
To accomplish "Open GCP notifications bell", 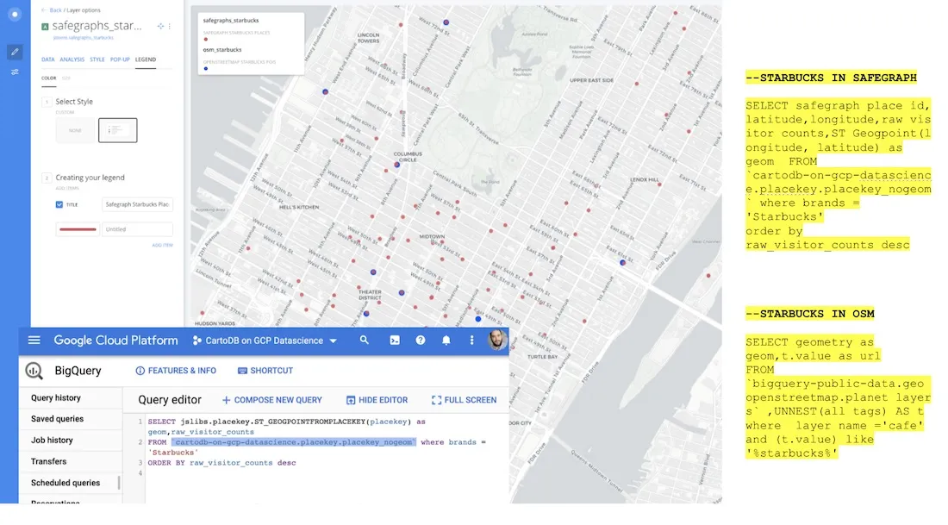I will click(446, 340).
